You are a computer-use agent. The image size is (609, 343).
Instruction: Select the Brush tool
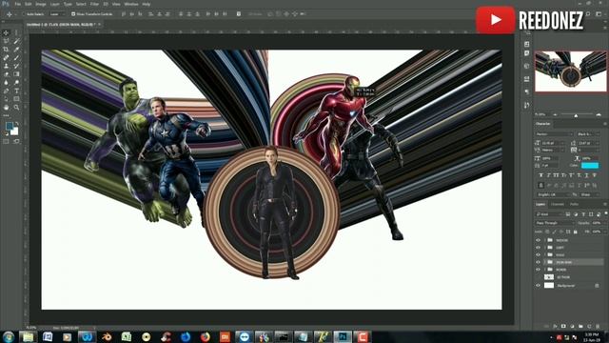tap(16, 57)
